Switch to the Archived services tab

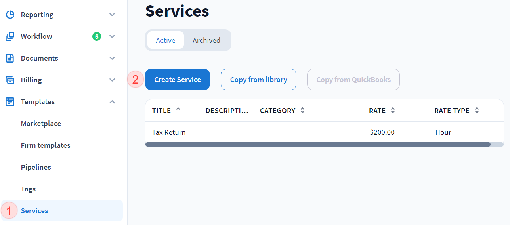click(206, 40)
